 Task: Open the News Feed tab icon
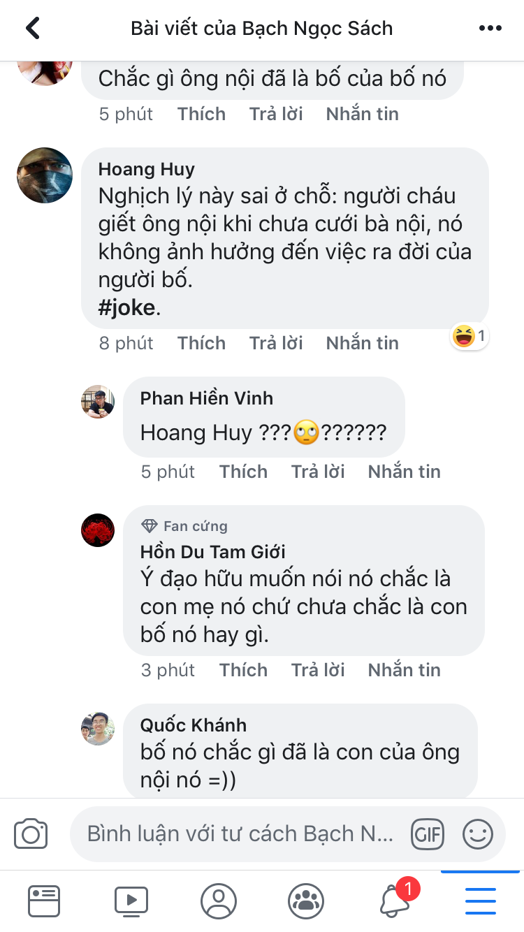pos(44,901)
